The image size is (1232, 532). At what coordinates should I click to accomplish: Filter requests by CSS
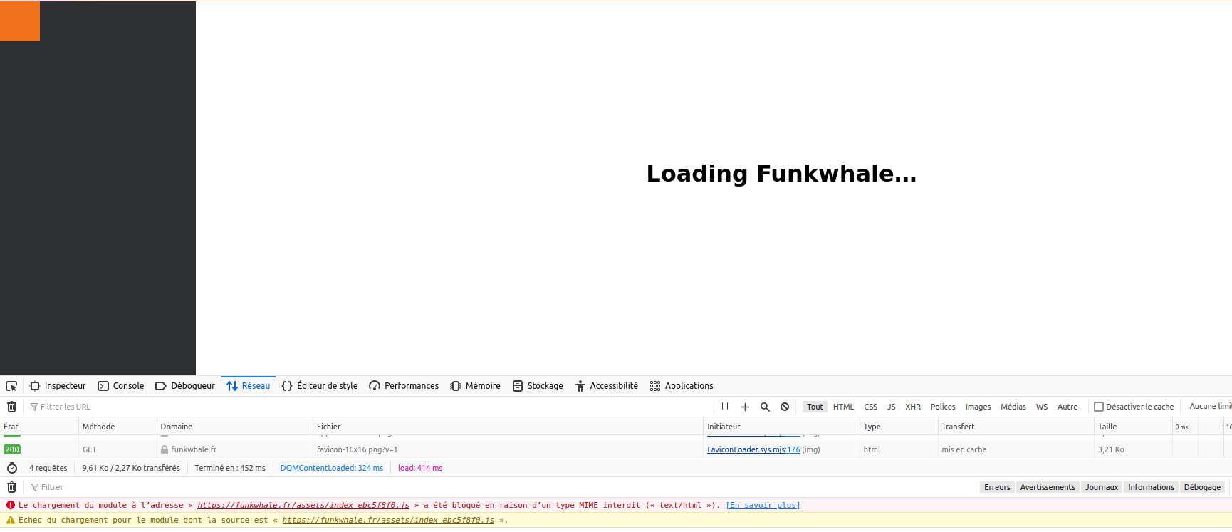(x=870, y=407)
